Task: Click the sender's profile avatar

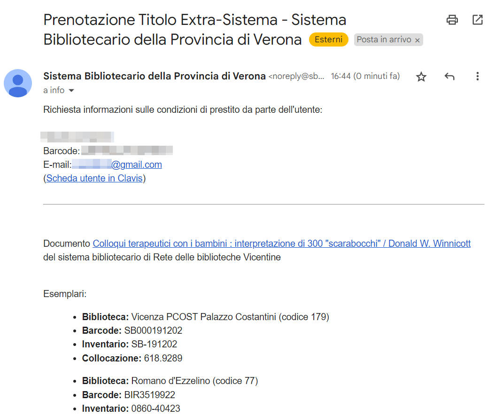Action: pos(18,83)
